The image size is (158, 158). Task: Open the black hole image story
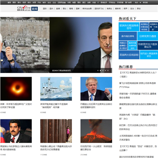point(16,89)
